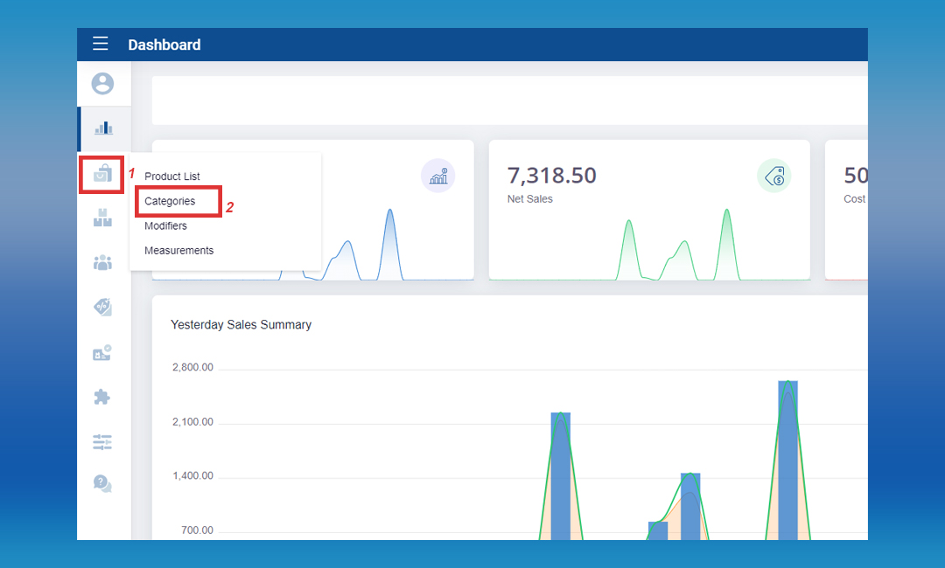Screen dimensions: 945x568
Task: Click the user profile avatar icon
Action: [103, 84]
